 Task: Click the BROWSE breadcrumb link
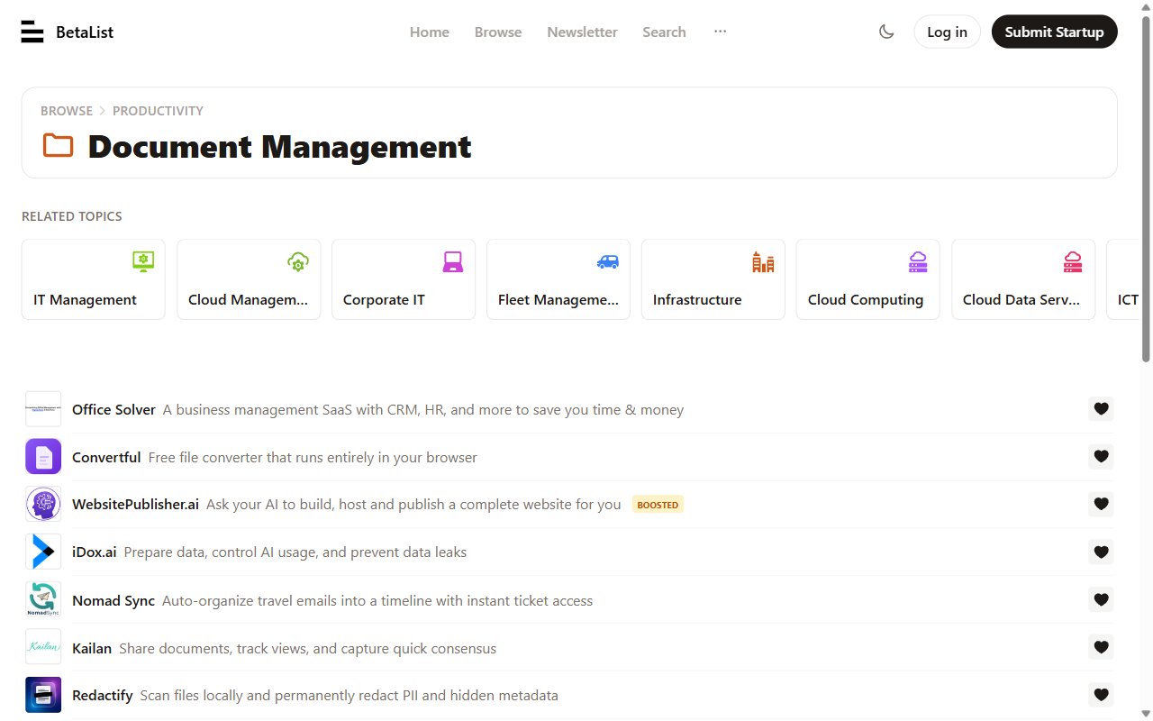point(67,111)
